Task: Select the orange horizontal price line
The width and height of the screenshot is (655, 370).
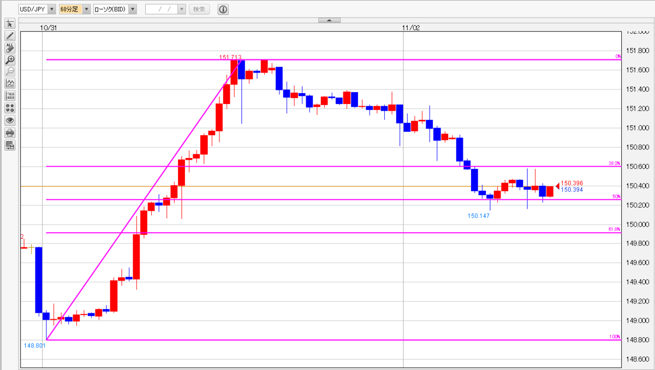Action: [x=321, y=186]
